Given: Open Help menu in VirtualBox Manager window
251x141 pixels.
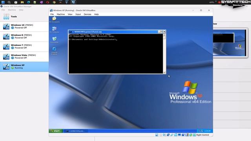Looking at the screenshot, I should (x=21, y=10).
